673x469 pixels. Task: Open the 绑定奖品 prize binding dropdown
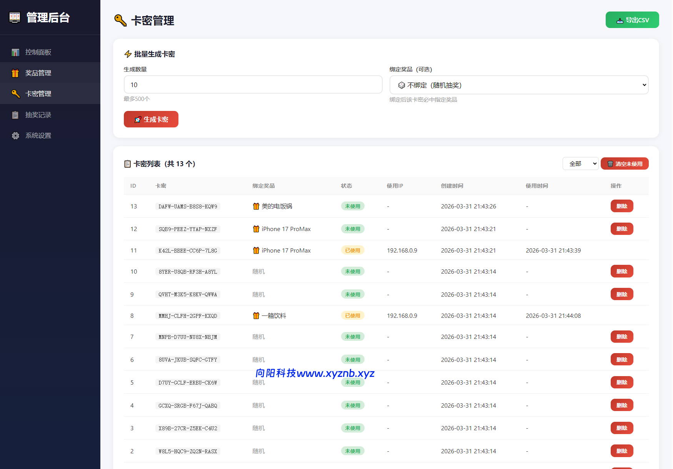tap(518, 85)
